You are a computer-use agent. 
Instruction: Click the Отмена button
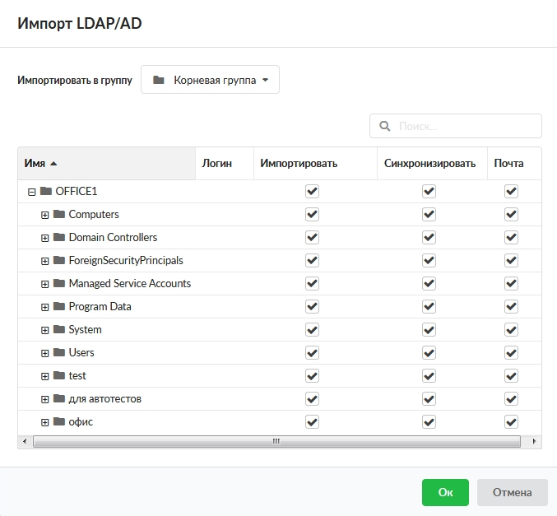tap(512, 492)
